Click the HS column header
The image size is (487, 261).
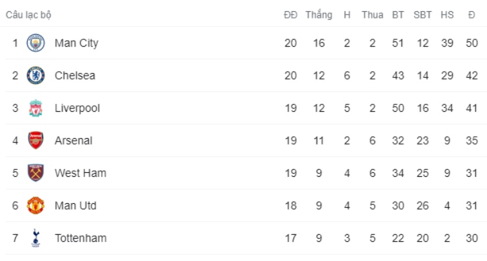[447, 15]
